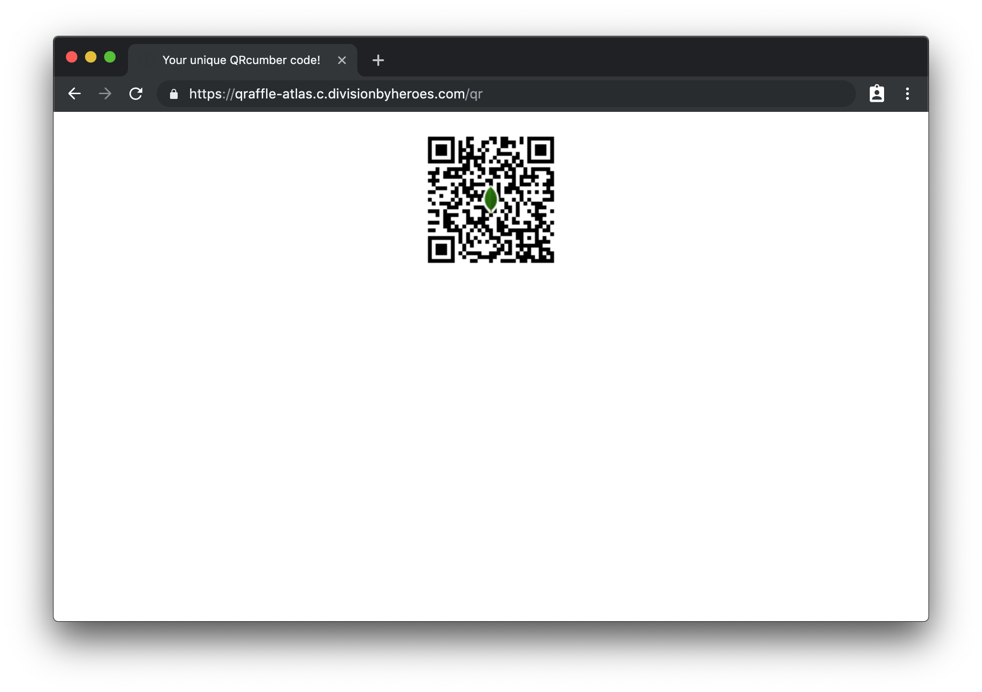Minimize window with the yellow button
The width and height of the screenshot is (982, 692).
point(91,57)
